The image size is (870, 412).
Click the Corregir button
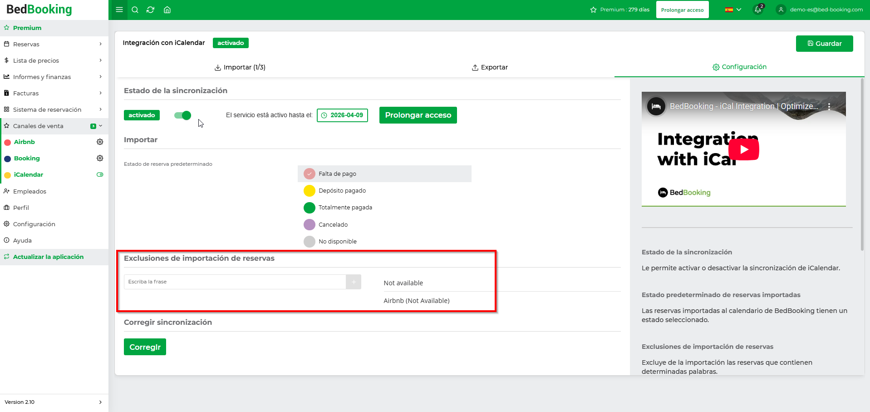click(x=145, y=347)
